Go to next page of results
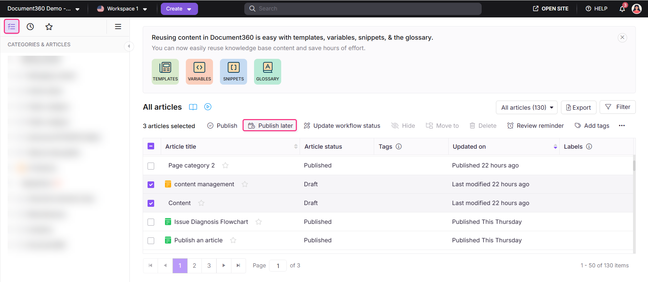 click(x=224, y=266)
